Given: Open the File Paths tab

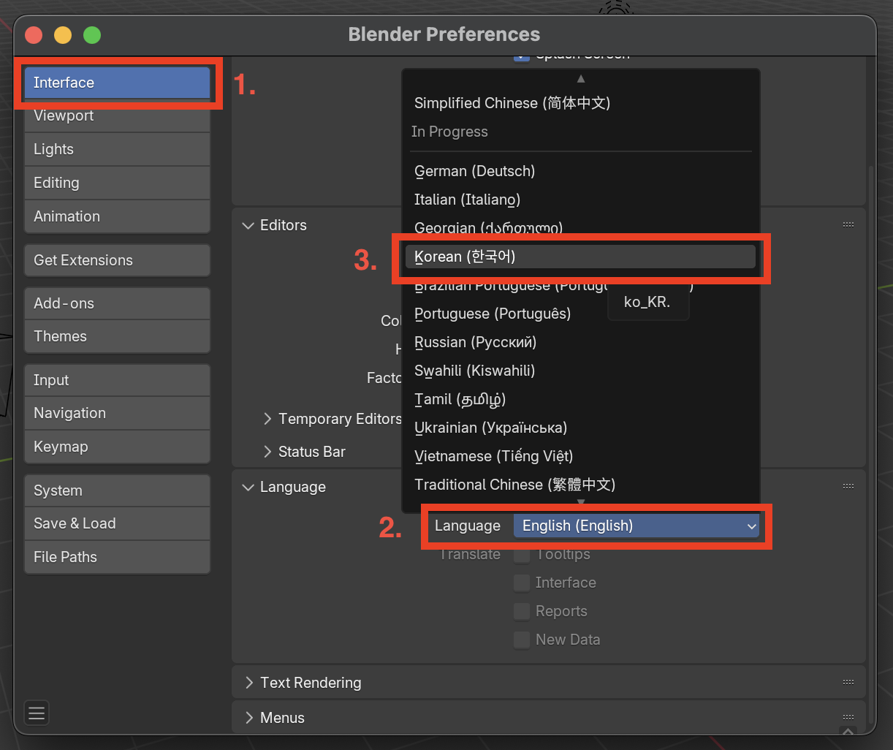Looking at the screenshot, I should (x=117, y=557).
